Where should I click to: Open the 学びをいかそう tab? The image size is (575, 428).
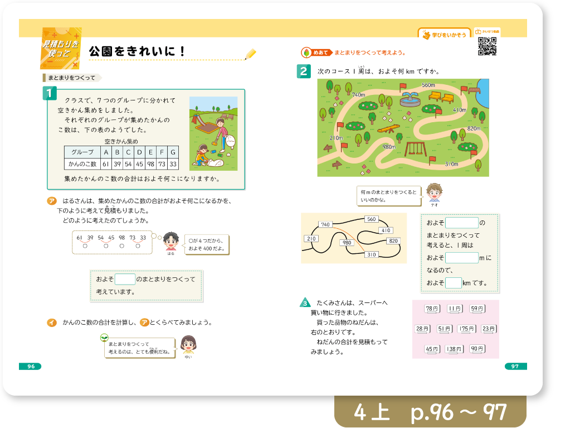click(444, 34)
